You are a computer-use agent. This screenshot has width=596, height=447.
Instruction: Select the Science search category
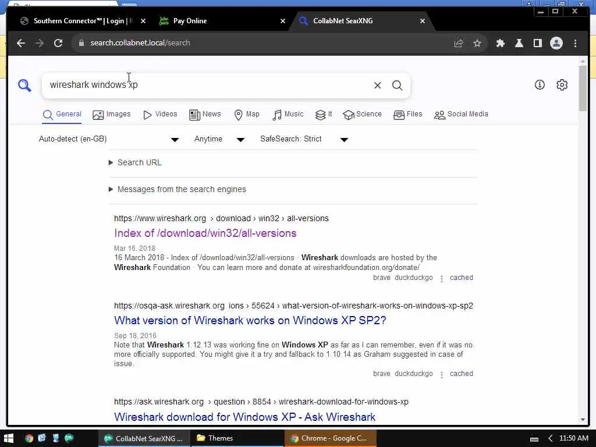tap(362, 115)
